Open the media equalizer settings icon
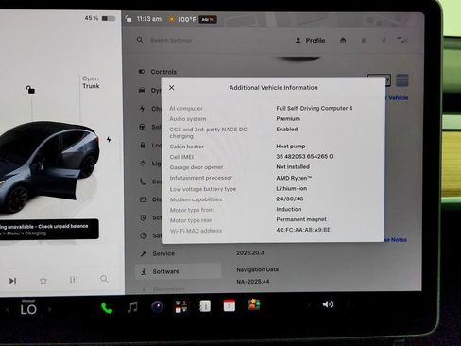 pyautogui.click(x=74, y=279)
